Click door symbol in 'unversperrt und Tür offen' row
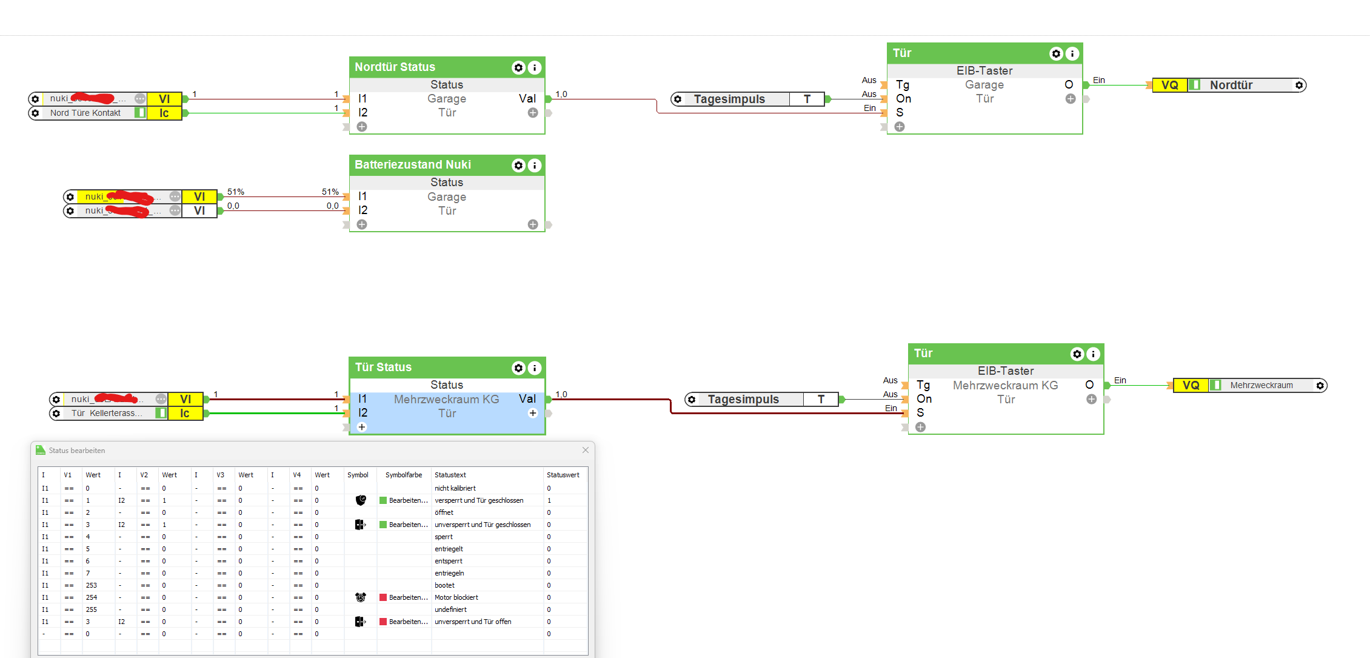This screenshot has width=1370, height=658. [x=361, y=622]
